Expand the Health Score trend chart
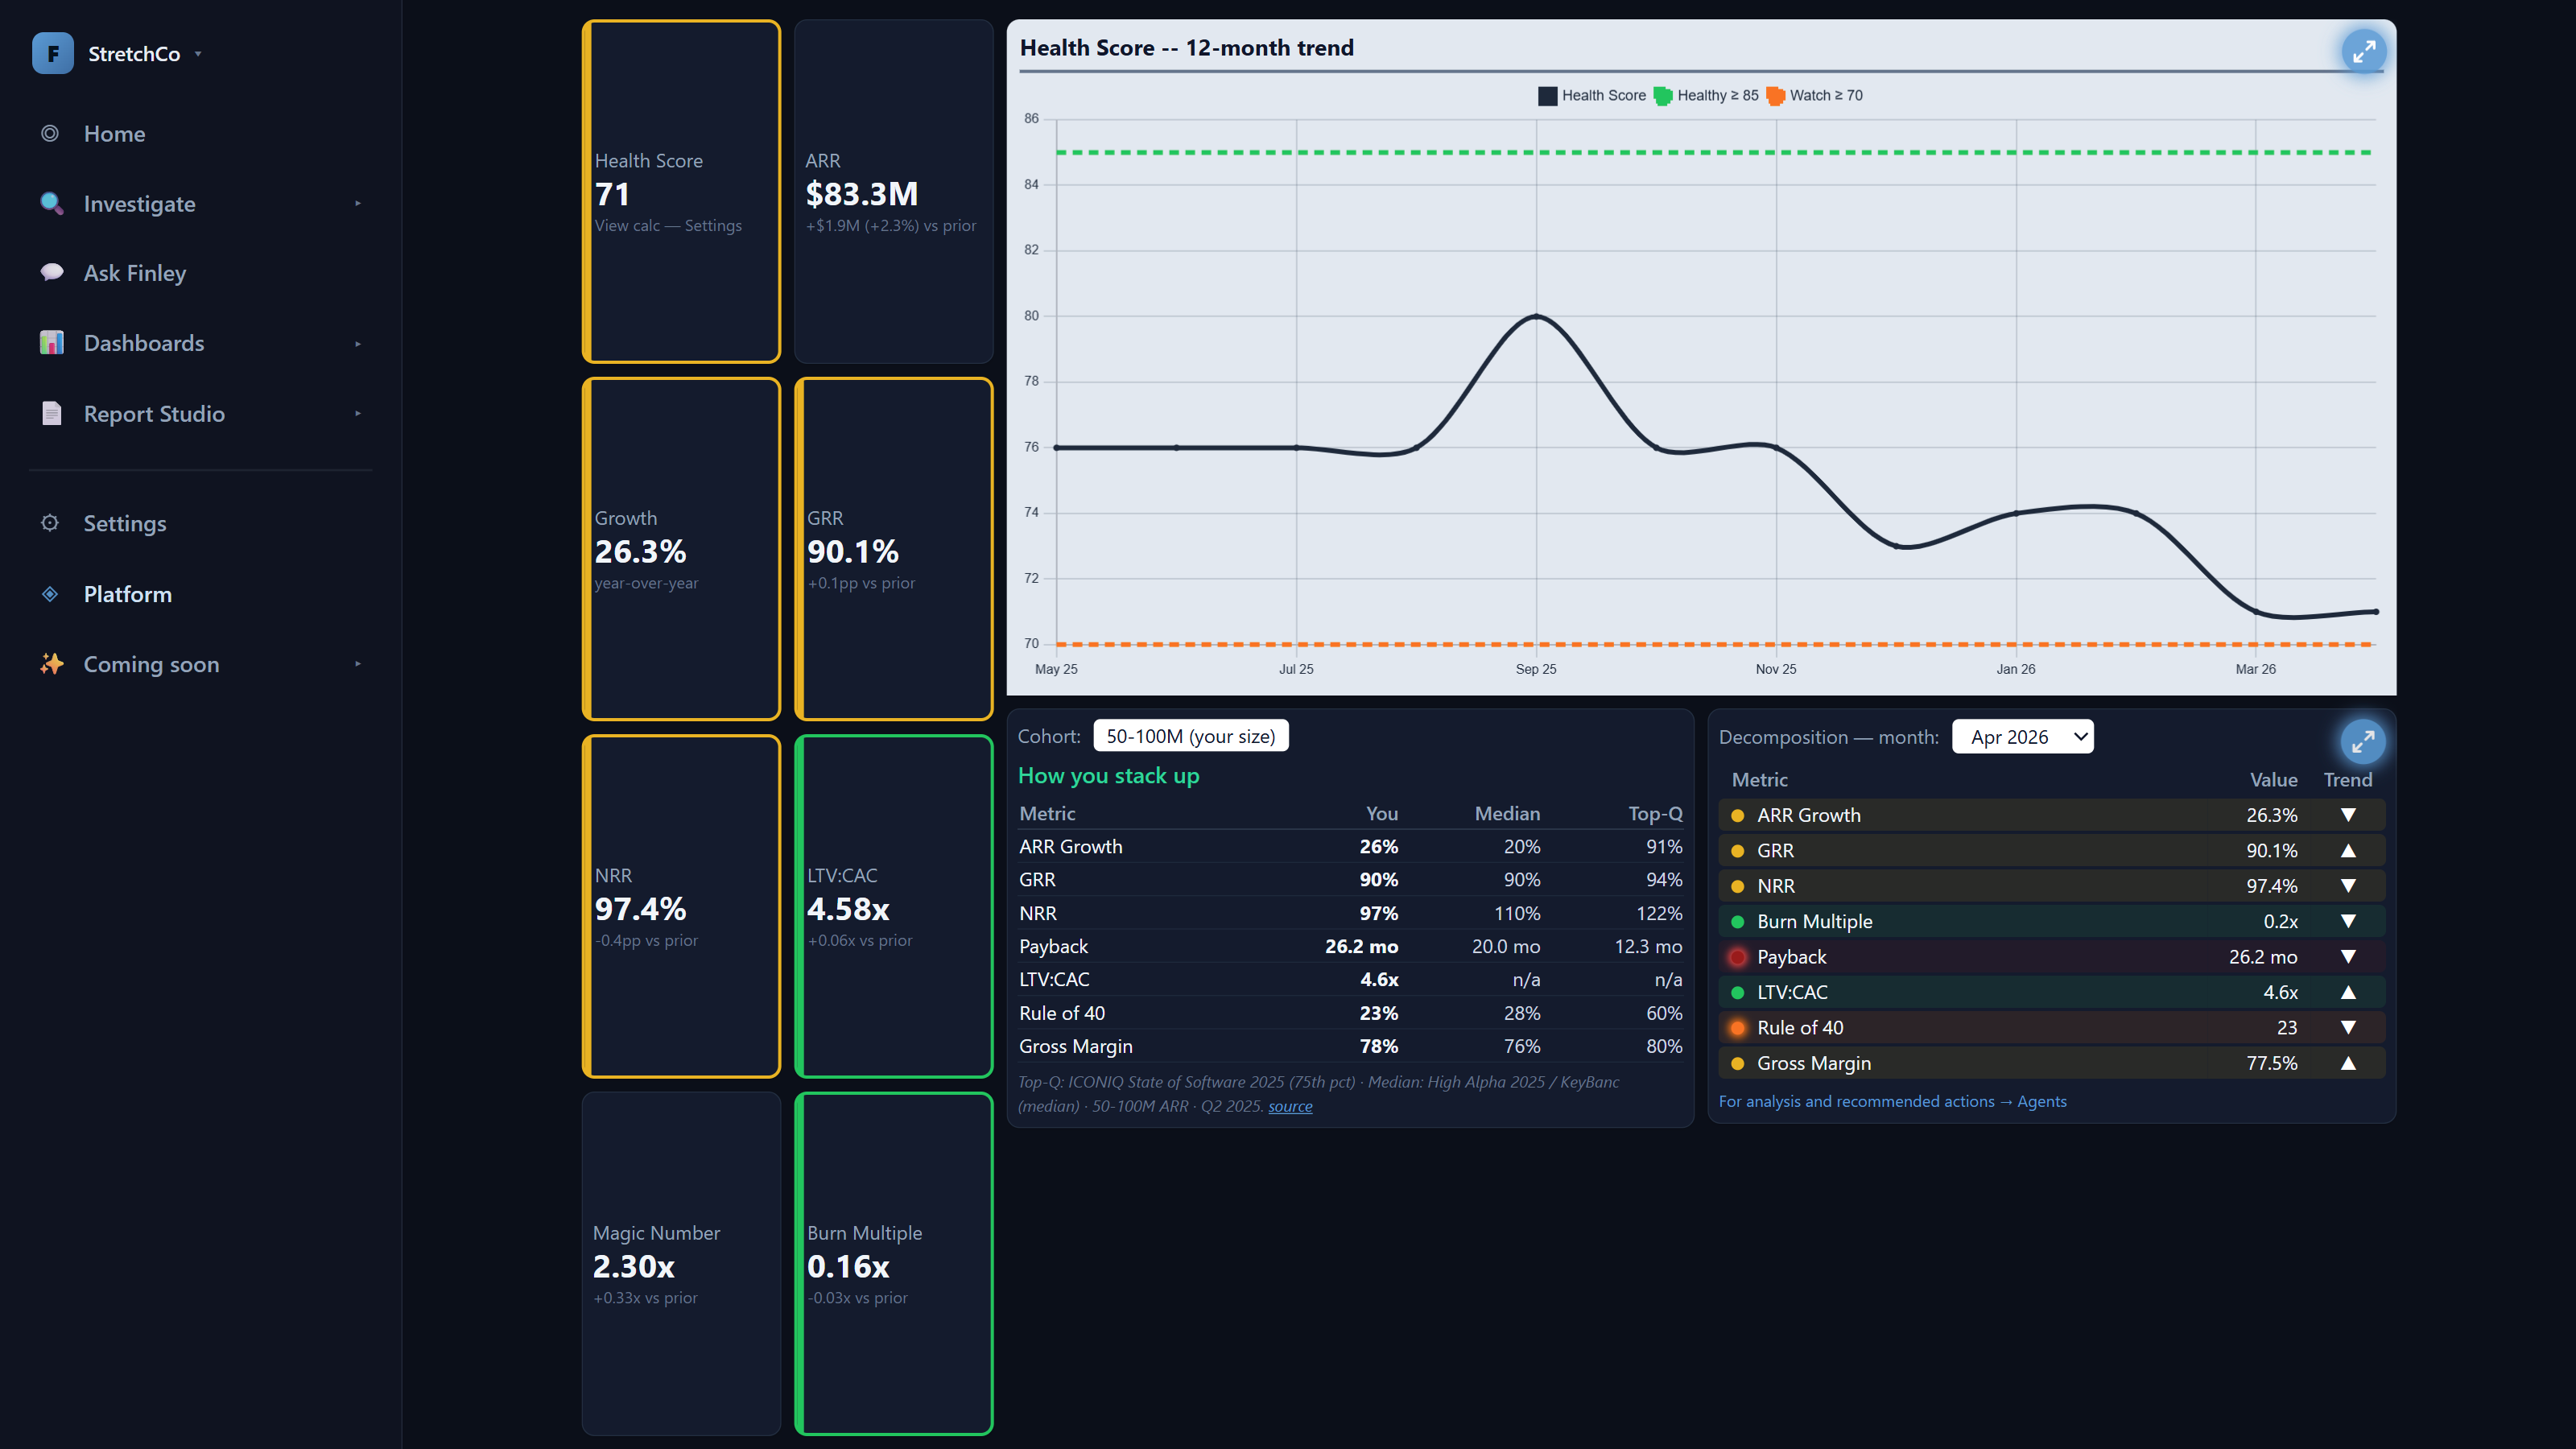The width and height of the screenshot is (2576, 1449). (2364, 51)
